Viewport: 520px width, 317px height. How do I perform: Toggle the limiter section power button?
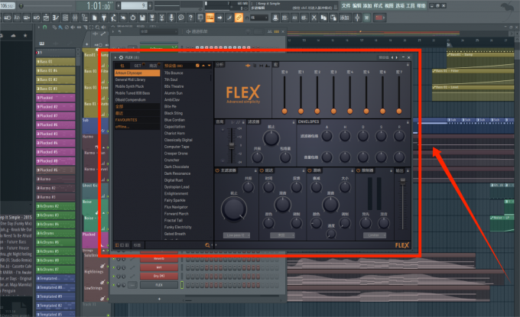point(357,170)
